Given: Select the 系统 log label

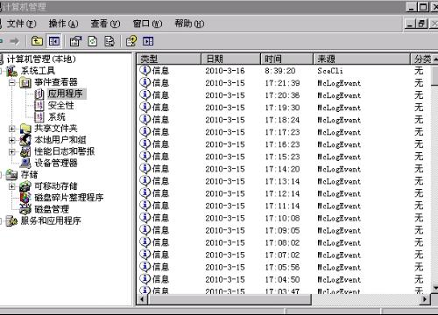Looking at the screenshot, I should click(57, 117).
